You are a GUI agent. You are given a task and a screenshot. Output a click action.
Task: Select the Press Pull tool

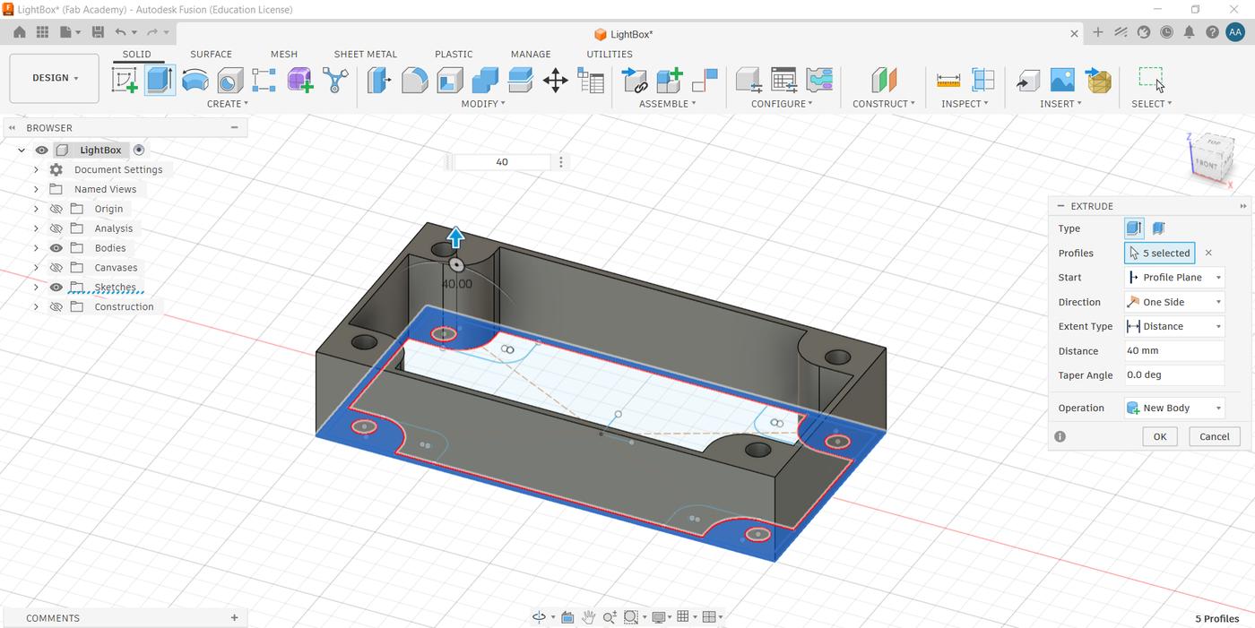click(x=379, y=80)
